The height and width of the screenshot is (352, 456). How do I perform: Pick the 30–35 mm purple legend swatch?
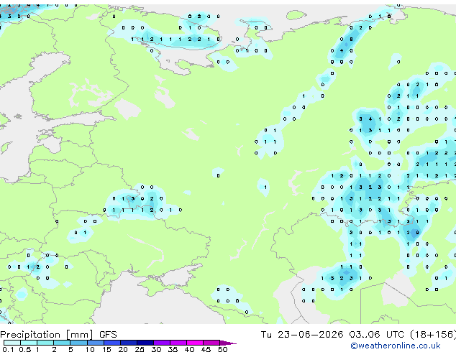coord(162,343)
